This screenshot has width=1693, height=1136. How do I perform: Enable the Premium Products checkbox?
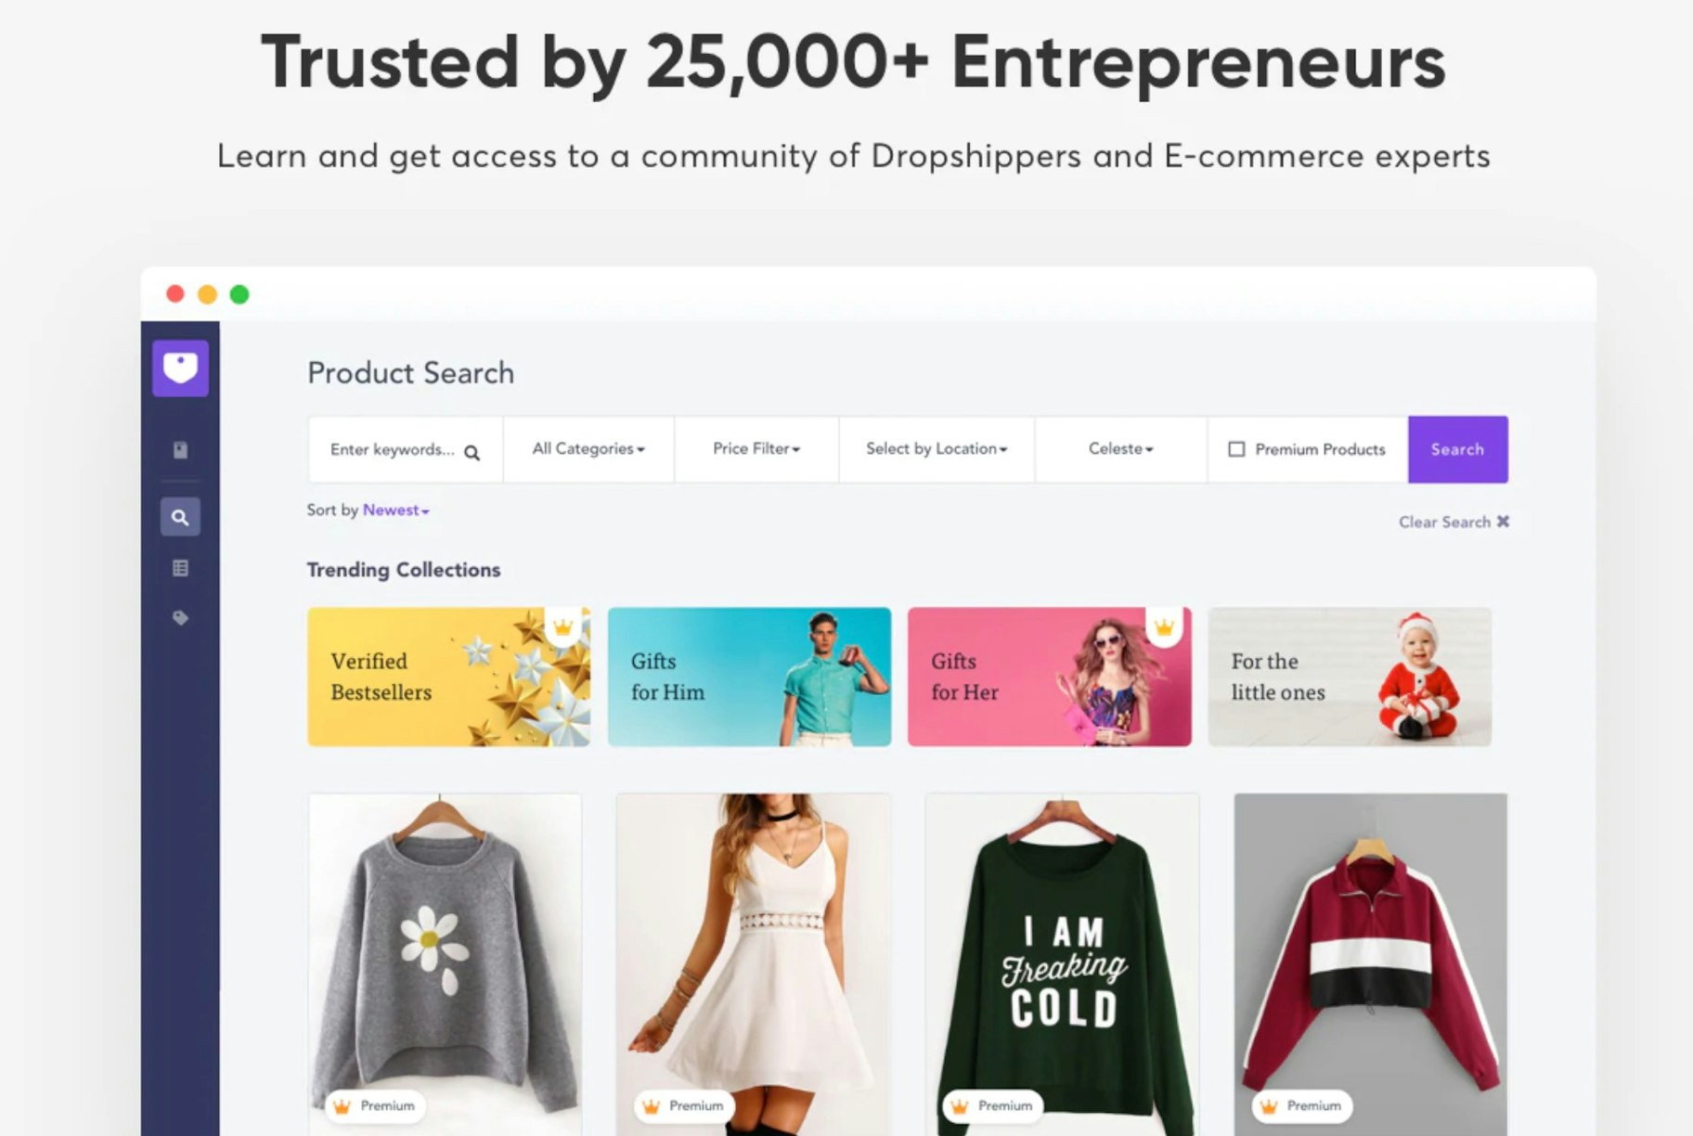(x=1236, y=449)
